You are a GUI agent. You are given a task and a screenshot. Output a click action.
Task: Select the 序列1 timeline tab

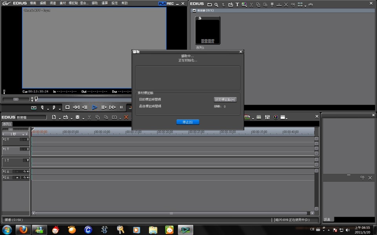pos(7,124)
